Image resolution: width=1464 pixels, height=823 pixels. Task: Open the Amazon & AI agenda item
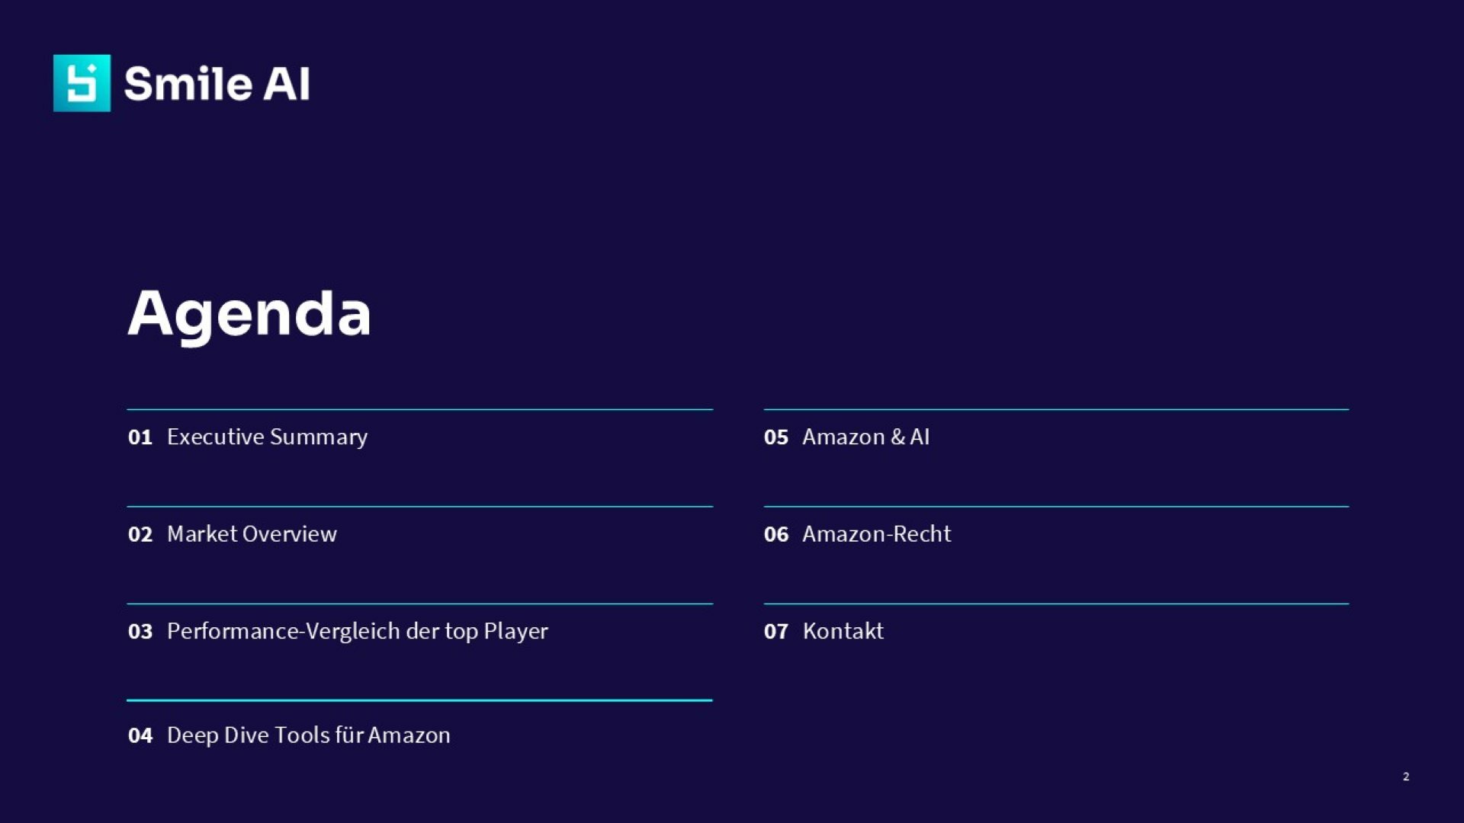[865, 437]
